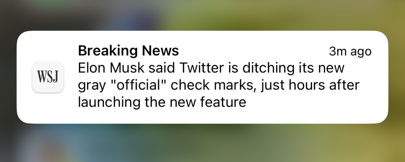Click the letter J in WSJ logo
Screen dimensions: 405x162
(x=55, y=77)
